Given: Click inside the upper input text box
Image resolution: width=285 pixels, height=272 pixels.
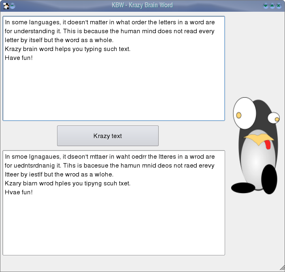Looking at the screenshot, I should point(114,68).
